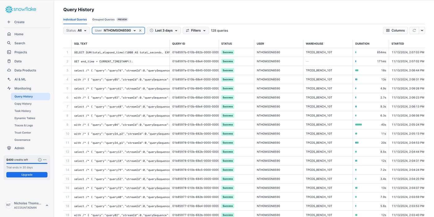Open the Last 3 days dropdown
The image size is (434, 217).
click(x=164, y=30)
